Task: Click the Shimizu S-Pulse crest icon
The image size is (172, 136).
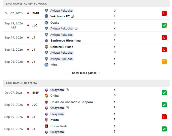Action: (46, 47)
